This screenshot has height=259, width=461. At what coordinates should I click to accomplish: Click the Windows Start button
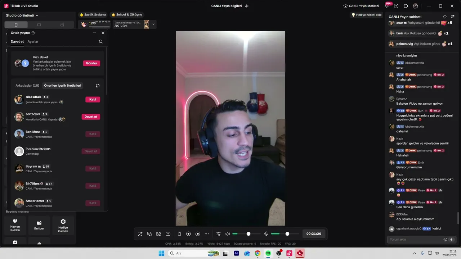(x=161, y=253)
